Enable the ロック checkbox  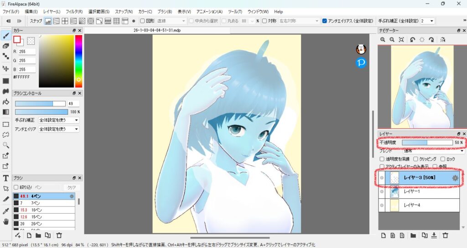coord(442,159)
